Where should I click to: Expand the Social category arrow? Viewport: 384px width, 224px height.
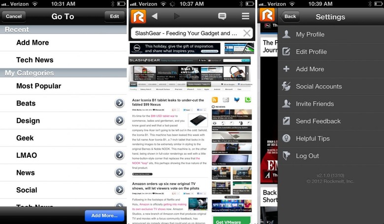click(x=120, y=190)
